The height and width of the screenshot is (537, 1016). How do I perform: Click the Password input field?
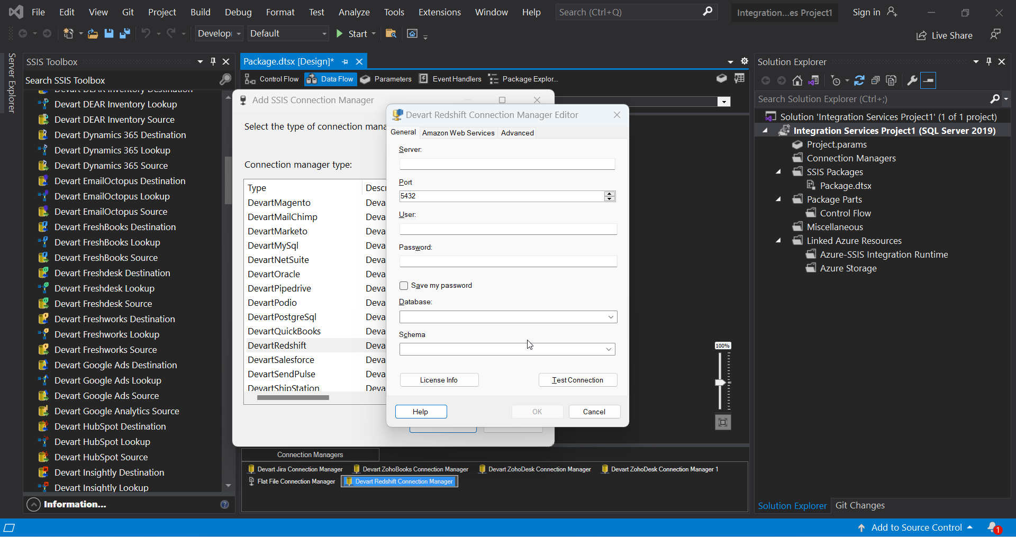(x=508, y=261)
